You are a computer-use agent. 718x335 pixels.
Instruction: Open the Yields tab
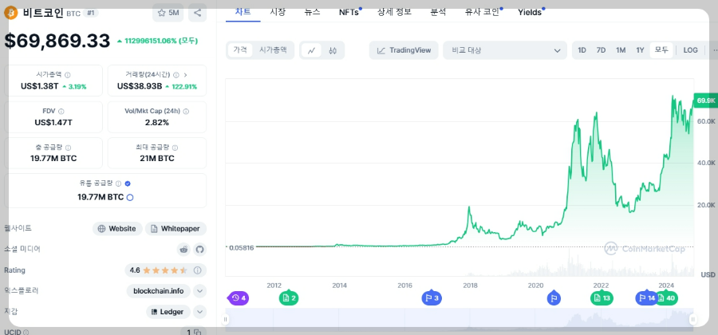pos(531,12)
